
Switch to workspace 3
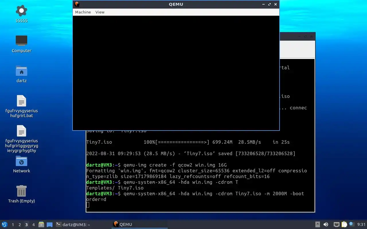click(27, 225)
